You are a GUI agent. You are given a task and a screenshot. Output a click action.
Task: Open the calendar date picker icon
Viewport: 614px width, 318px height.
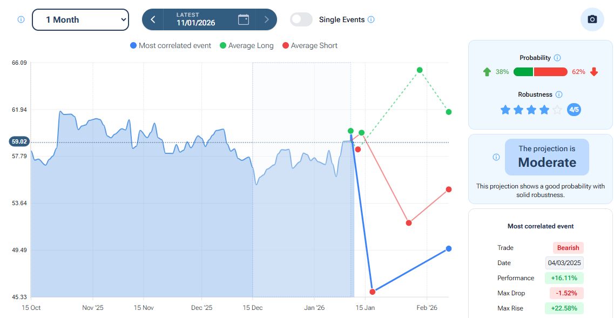tap(244, 19)
